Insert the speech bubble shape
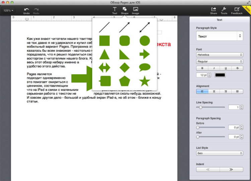 (145, 67)
